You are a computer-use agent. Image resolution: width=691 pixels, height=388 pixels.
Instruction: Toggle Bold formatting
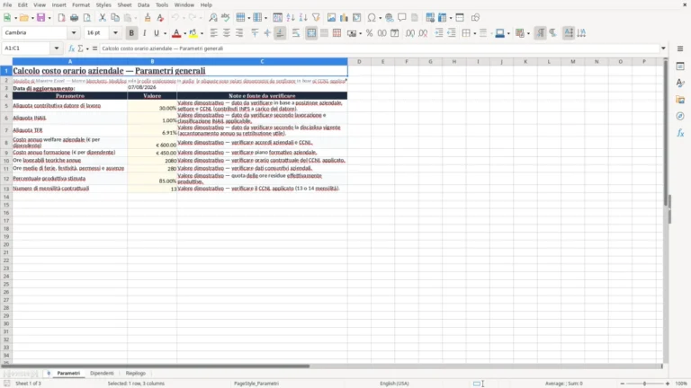point(131,33)
